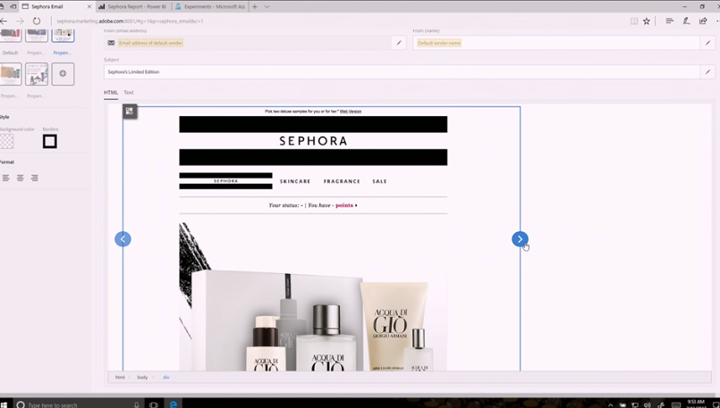Open the Background color swatch
Image resolution: width=720 pixels, height=408 pixels.
[6, 142]
